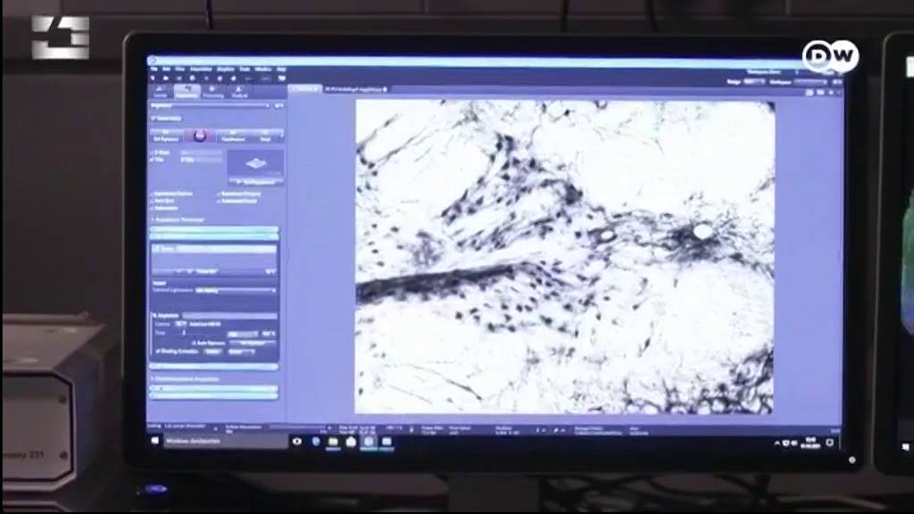Click the Live camera button with purple icon

(200, 136)
